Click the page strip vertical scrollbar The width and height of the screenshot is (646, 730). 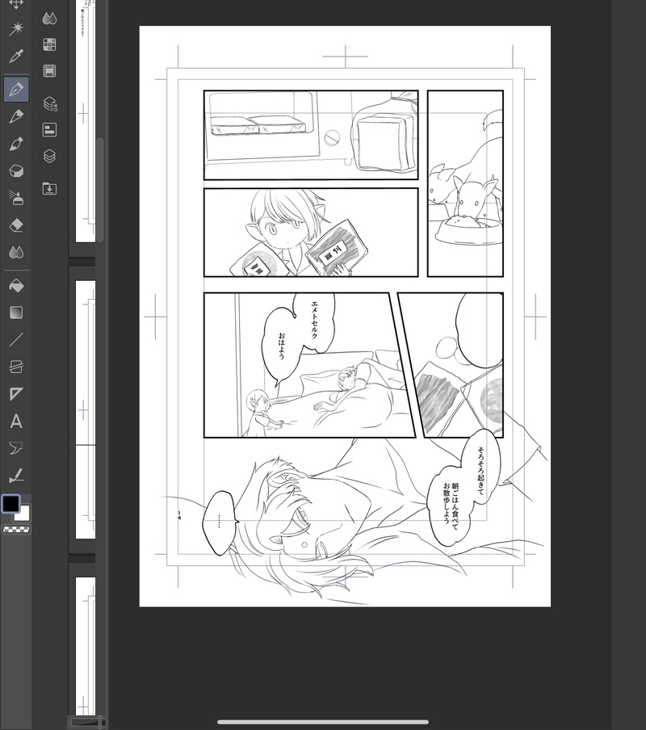click(99, 188)
